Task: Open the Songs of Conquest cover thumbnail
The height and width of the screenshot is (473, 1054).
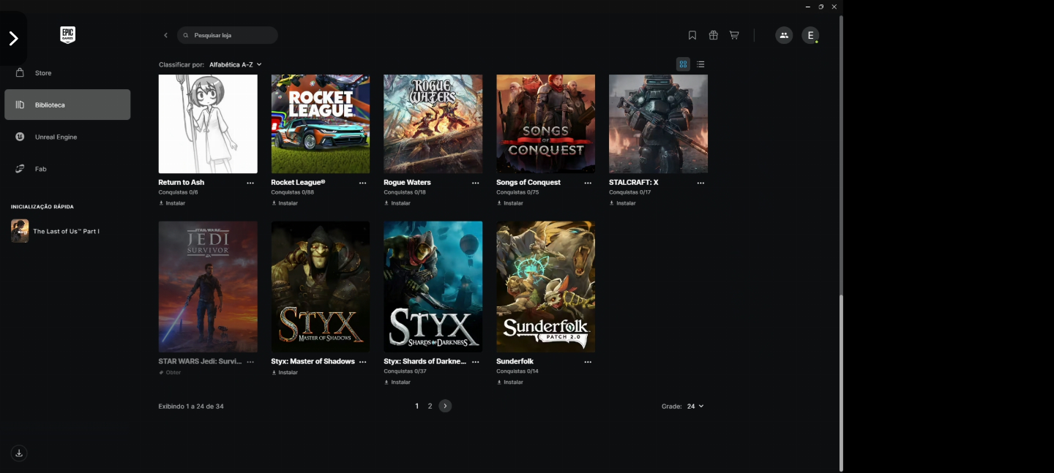Action: [546, 124]
